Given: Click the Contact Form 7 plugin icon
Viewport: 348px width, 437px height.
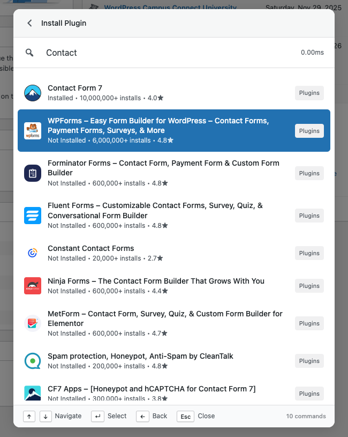Looking at the screenshot, I should coord(32,92).
